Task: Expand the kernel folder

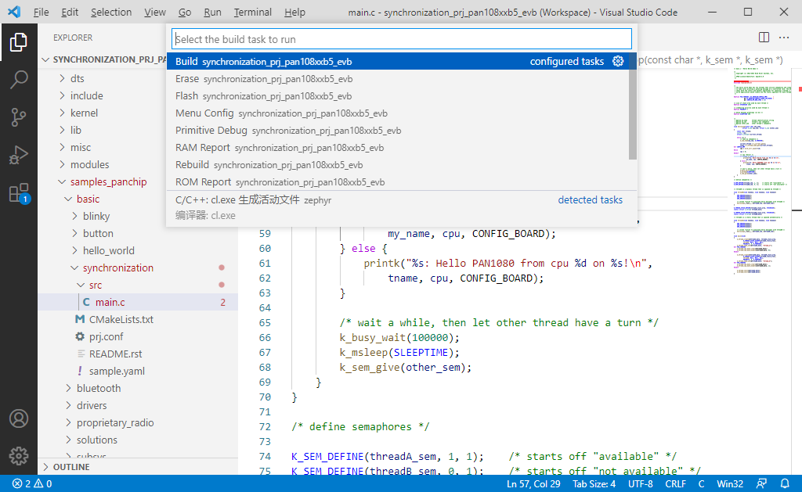Action: pos(62,113)
